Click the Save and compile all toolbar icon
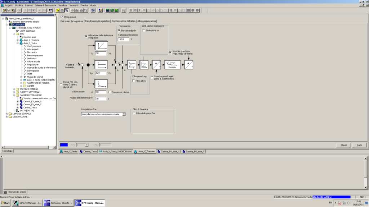 tap(13, 10)
